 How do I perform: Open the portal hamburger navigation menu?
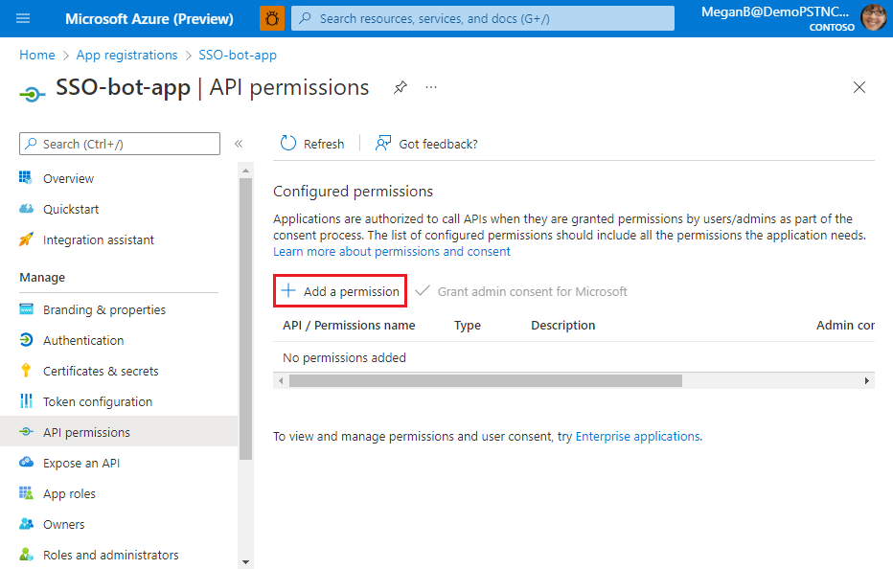[23, 17]
